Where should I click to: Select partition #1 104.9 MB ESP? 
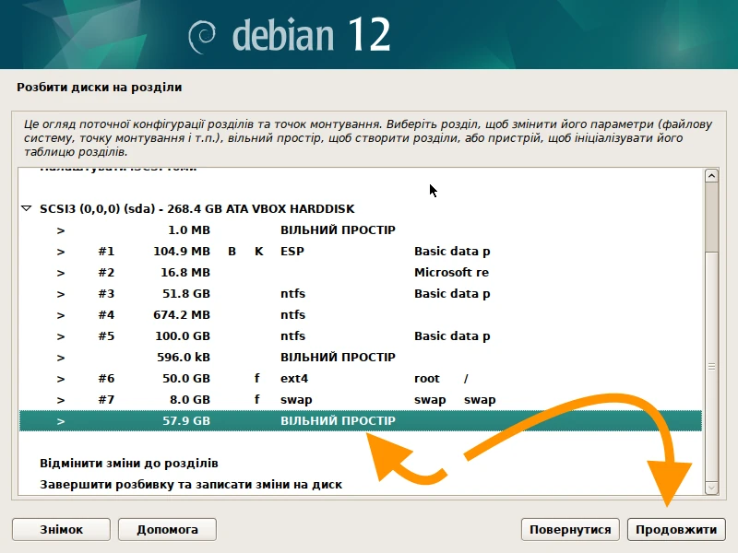[x=361, y=251]
